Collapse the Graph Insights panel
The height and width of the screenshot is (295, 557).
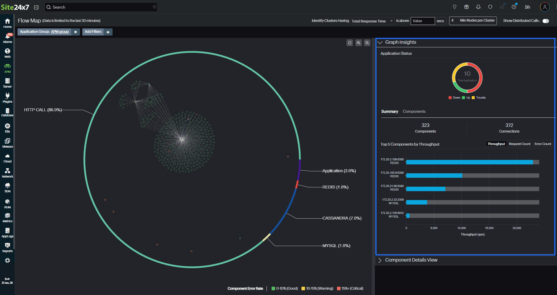coord(380,42)
